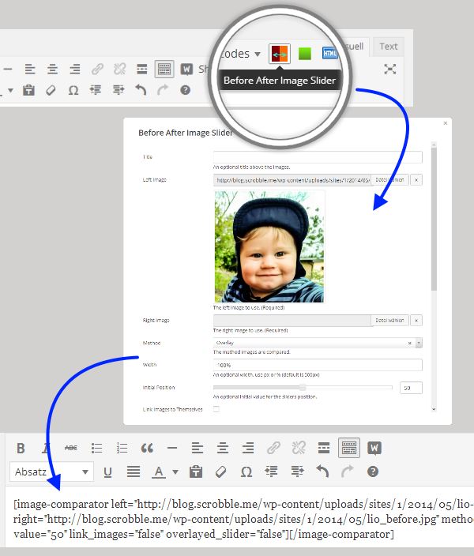Image resolution: width=474 pixels, height=556 pixels.
Task: Open the Shortcodes dropdown arrow
Action: click(258, 54)
